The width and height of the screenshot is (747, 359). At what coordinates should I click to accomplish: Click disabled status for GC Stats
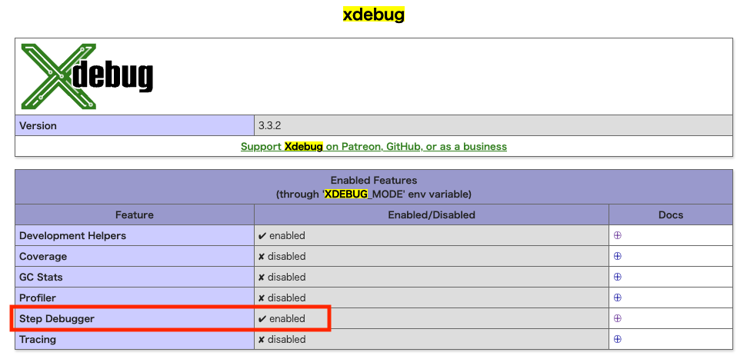pos(282,277)
